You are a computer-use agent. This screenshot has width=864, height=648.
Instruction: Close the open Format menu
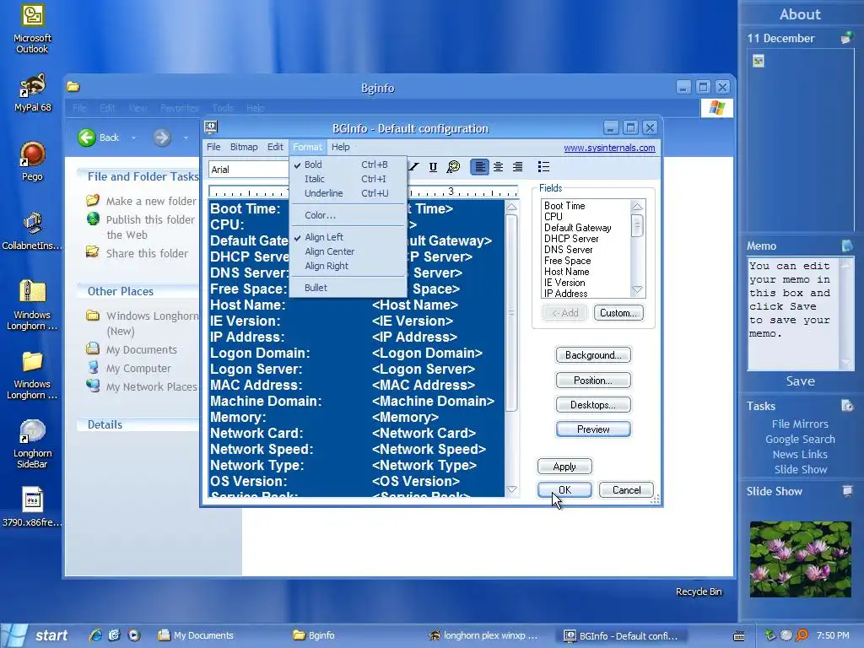[307, 147]
